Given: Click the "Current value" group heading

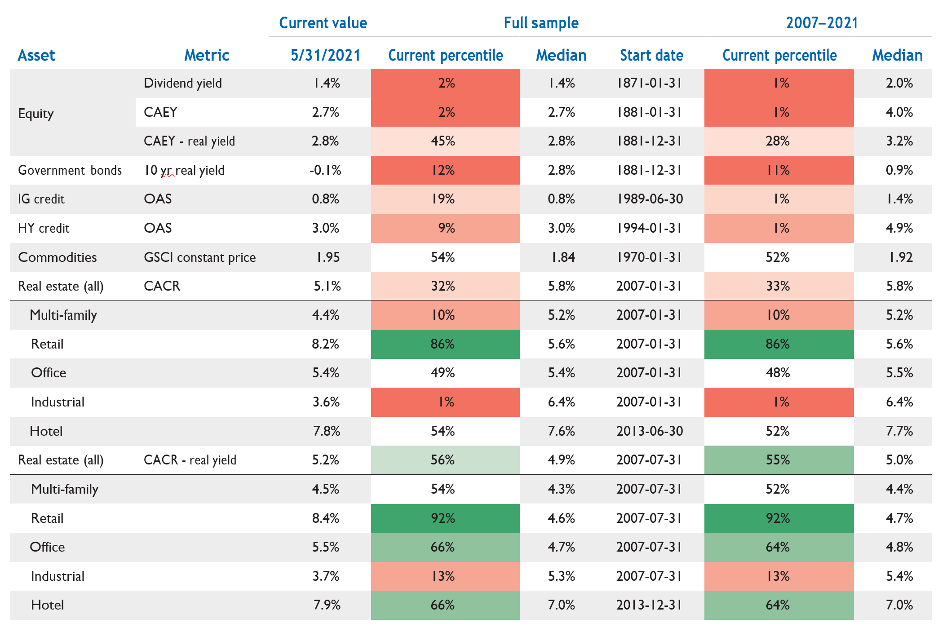Looking at the screenshot, I should coord(323,23).
